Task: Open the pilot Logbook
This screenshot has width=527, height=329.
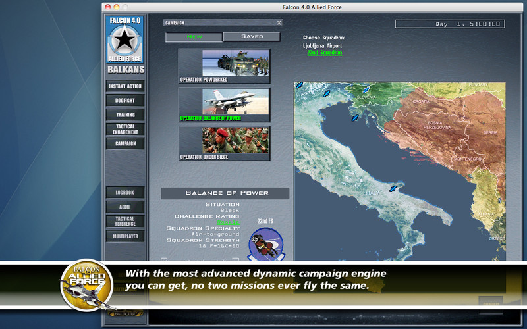Action: [125, 193]
